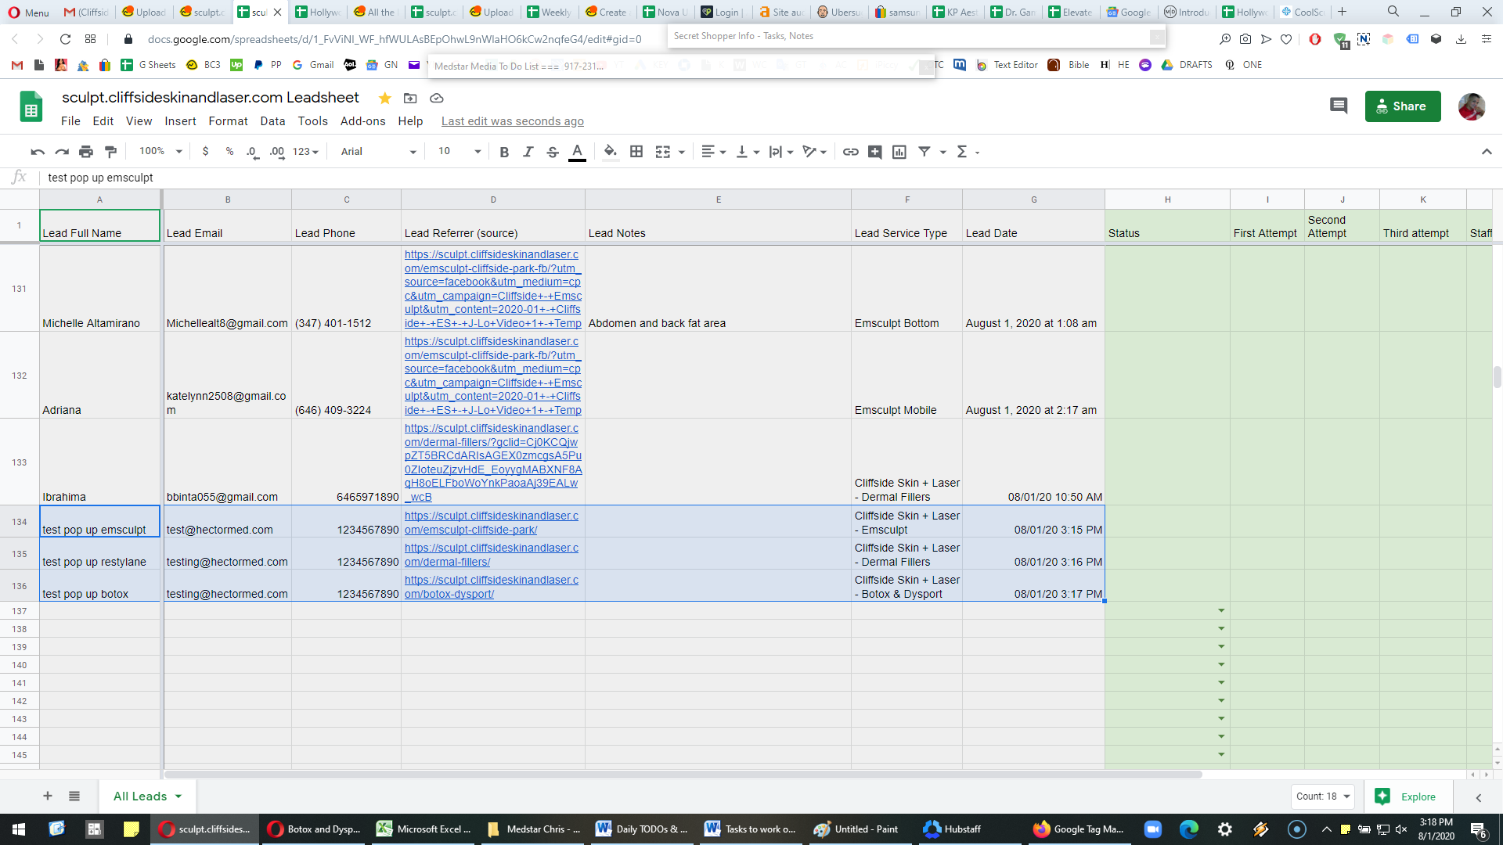Open the Arial font dropdown
Image resolution: width=1503 pixels, height=845 pixels.
click(379, 152)
